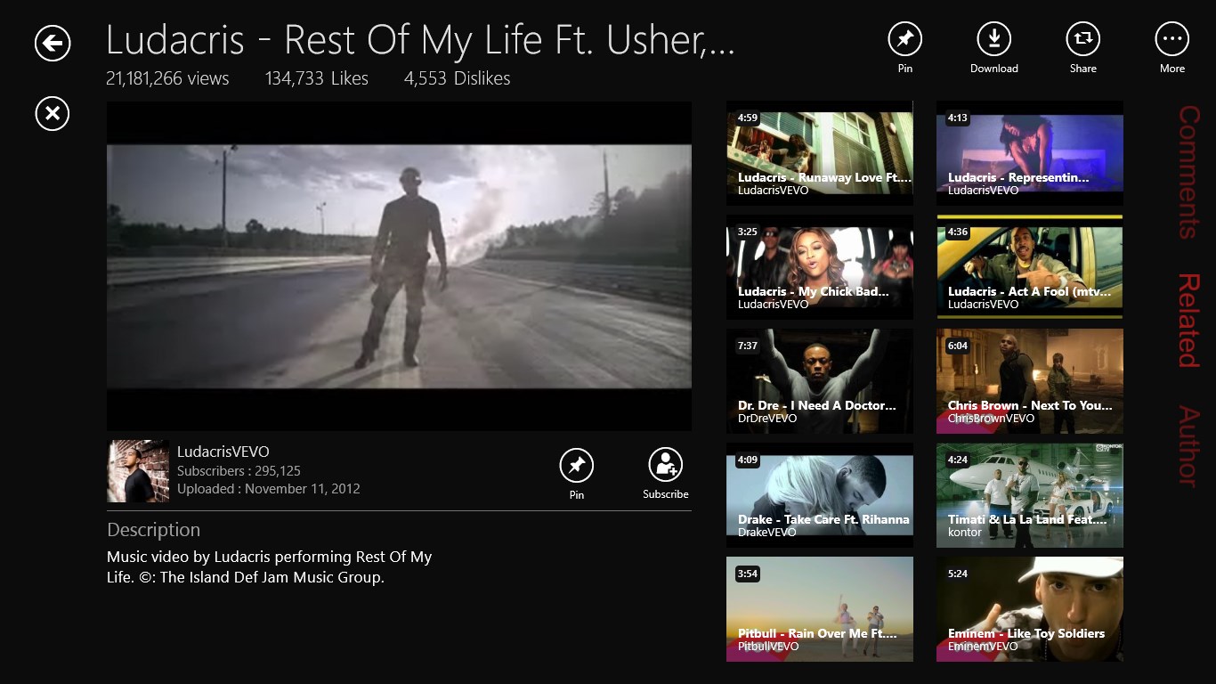Screen dimensions: 1216x684
Task: Click the "kontor" channel label
Action: tap(965, 532)
